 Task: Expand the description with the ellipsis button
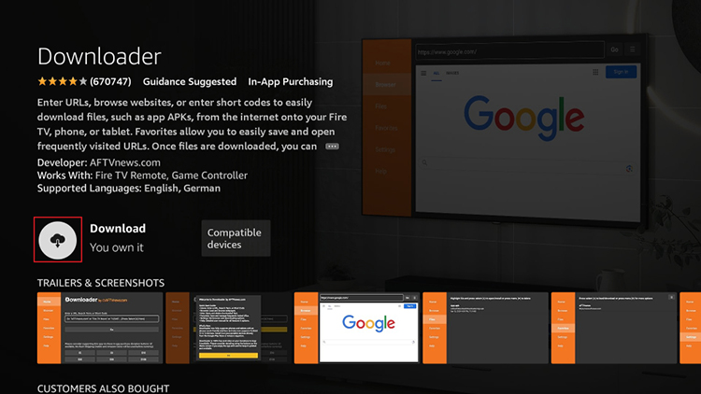tap(332, 147)
